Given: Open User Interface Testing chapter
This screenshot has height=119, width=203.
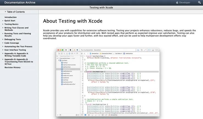Looking at the screenshot, I should coord(15,50).
